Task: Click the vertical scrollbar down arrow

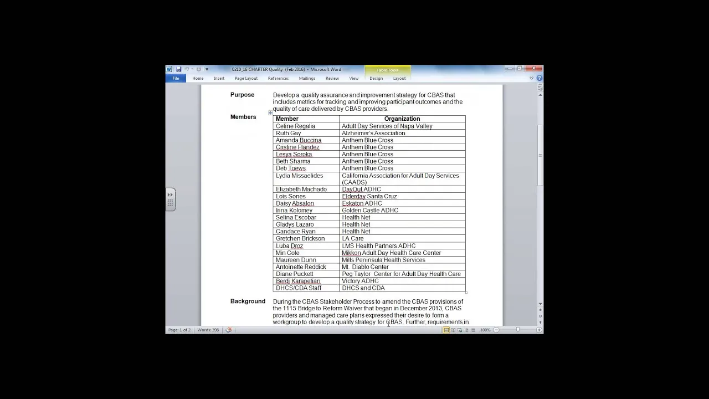Action: pyautogui.click(x=540, y=304)
